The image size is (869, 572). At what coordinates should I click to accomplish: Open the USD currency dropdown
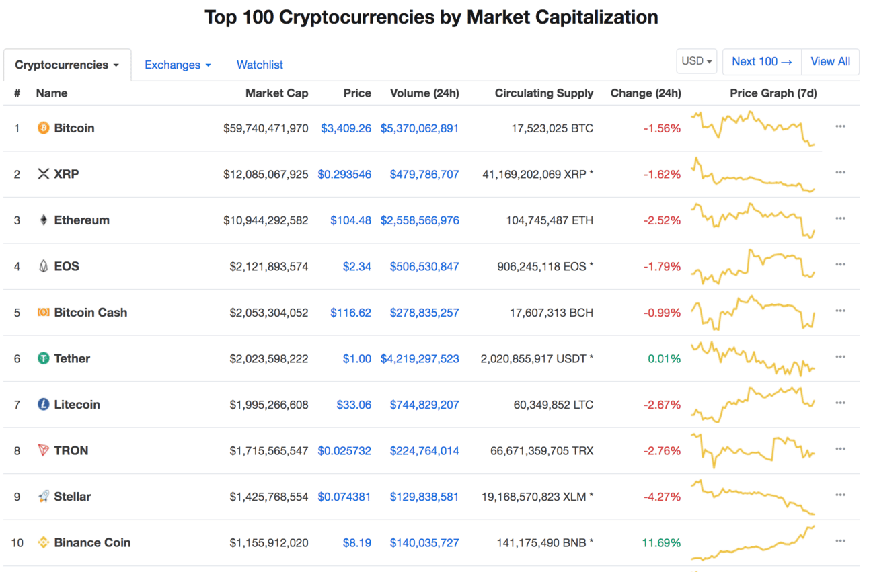click(697, 61)
